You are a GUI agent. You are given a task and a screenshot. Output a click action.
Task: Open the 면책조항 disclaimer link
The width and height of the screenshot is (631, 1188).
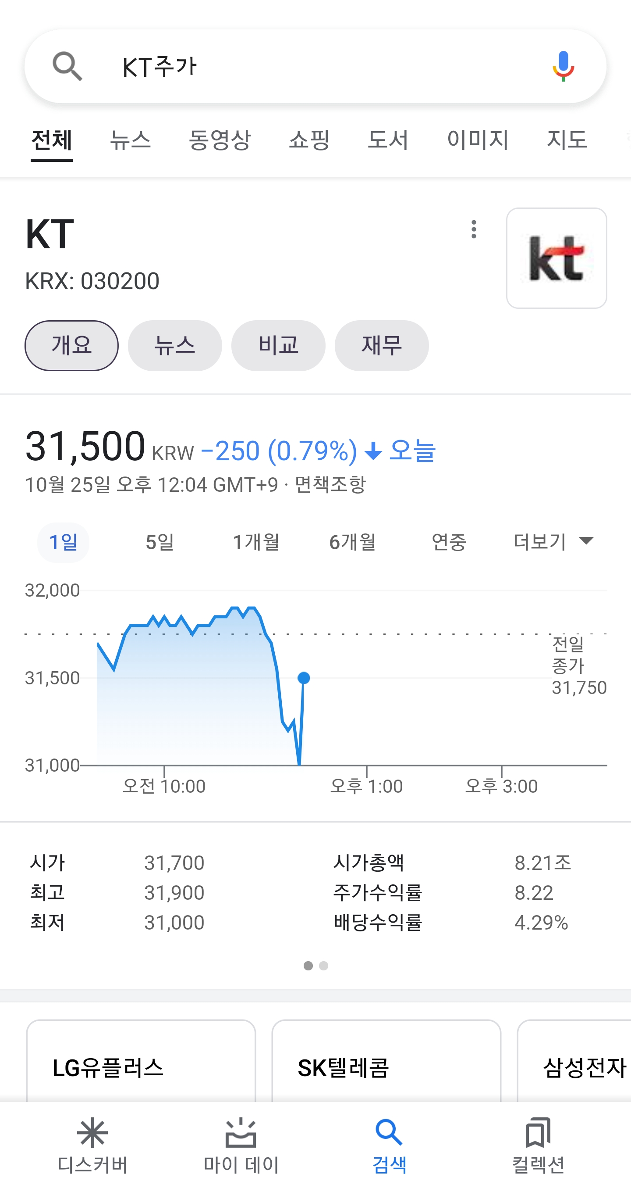pos(330,485)
